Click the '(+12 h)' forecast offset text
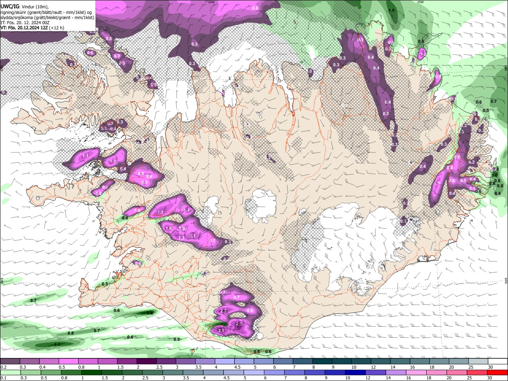Screen dimensions: 508x381 coord(56,28)
